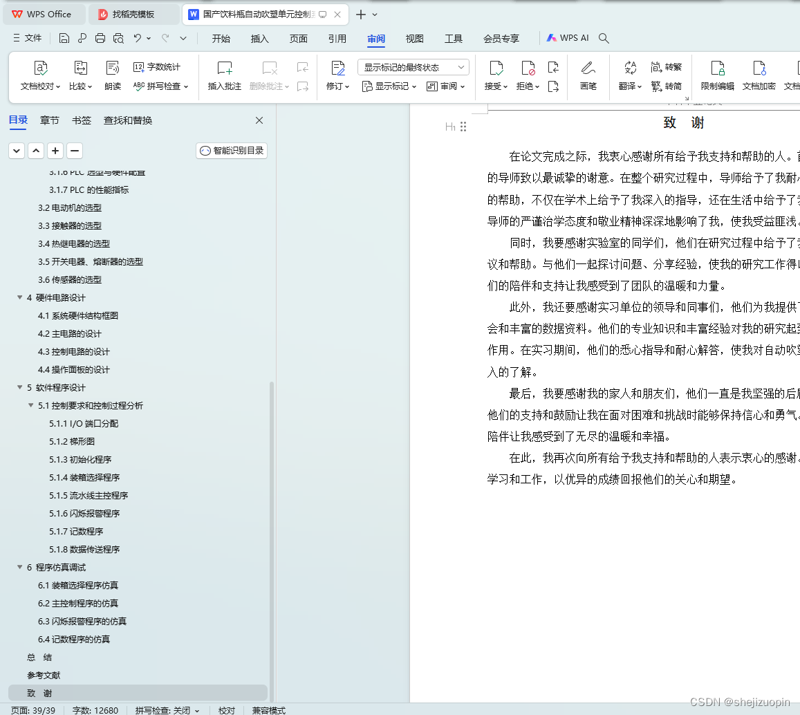Screen dimensions: 800x715
Task: Open the search icon beside WPS AI
Action: coord(604,38)
